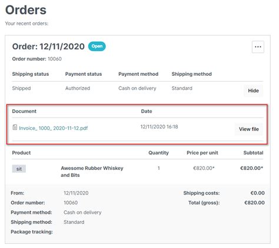Select the Order: 12/11/2020 heading
This screenshot has width=279, height=248.
click(48, 46)
